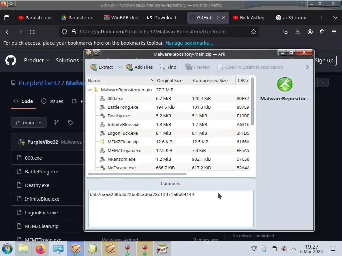Switch to the ac37 imux Google tab

coord(292,18)
